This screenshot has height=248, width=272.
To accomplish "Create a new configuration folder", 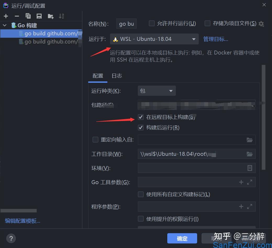I will coord(50,16).
